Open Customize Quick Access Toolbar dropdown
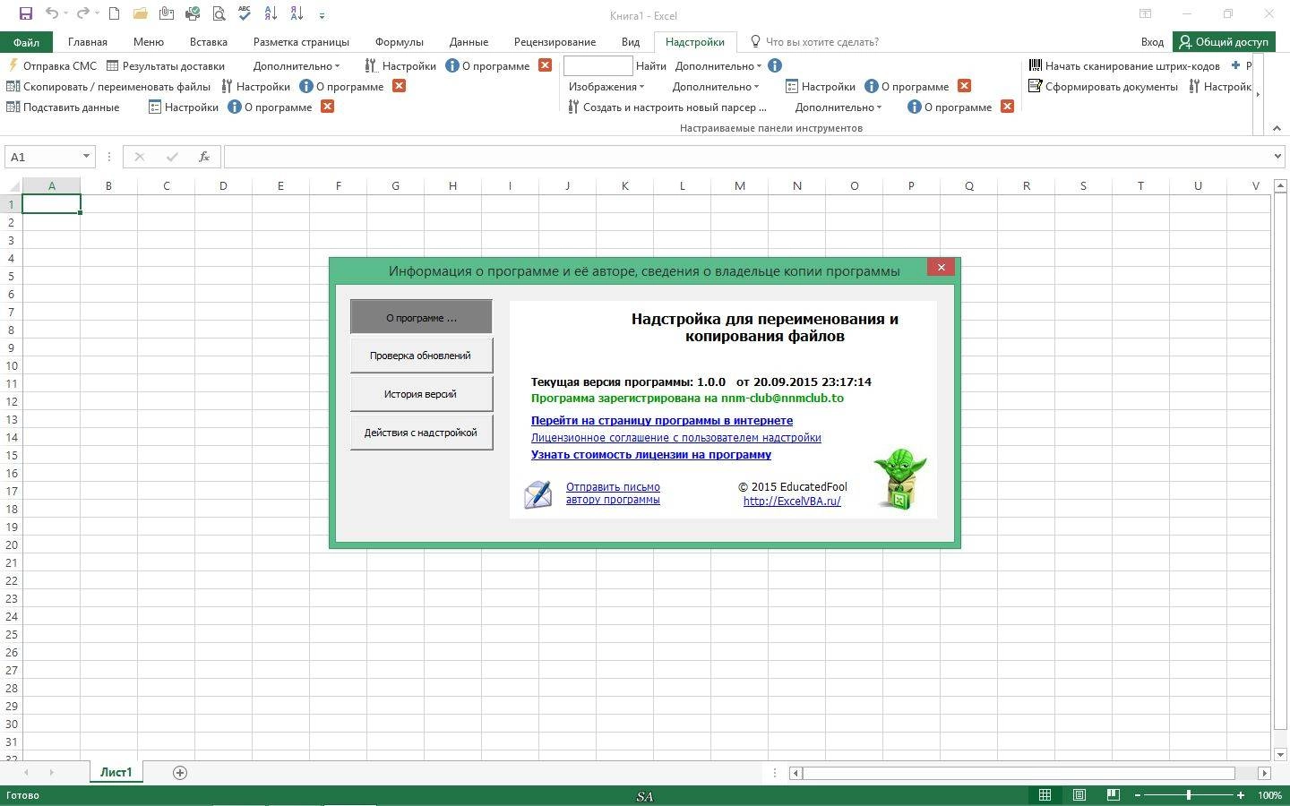This screenshot has width=1290, height=806. click(322, 14)
